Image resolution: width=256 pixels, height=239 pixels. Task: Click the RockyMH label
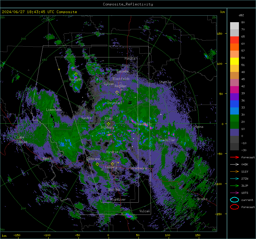pyautogui.click(x=75, y=80)
